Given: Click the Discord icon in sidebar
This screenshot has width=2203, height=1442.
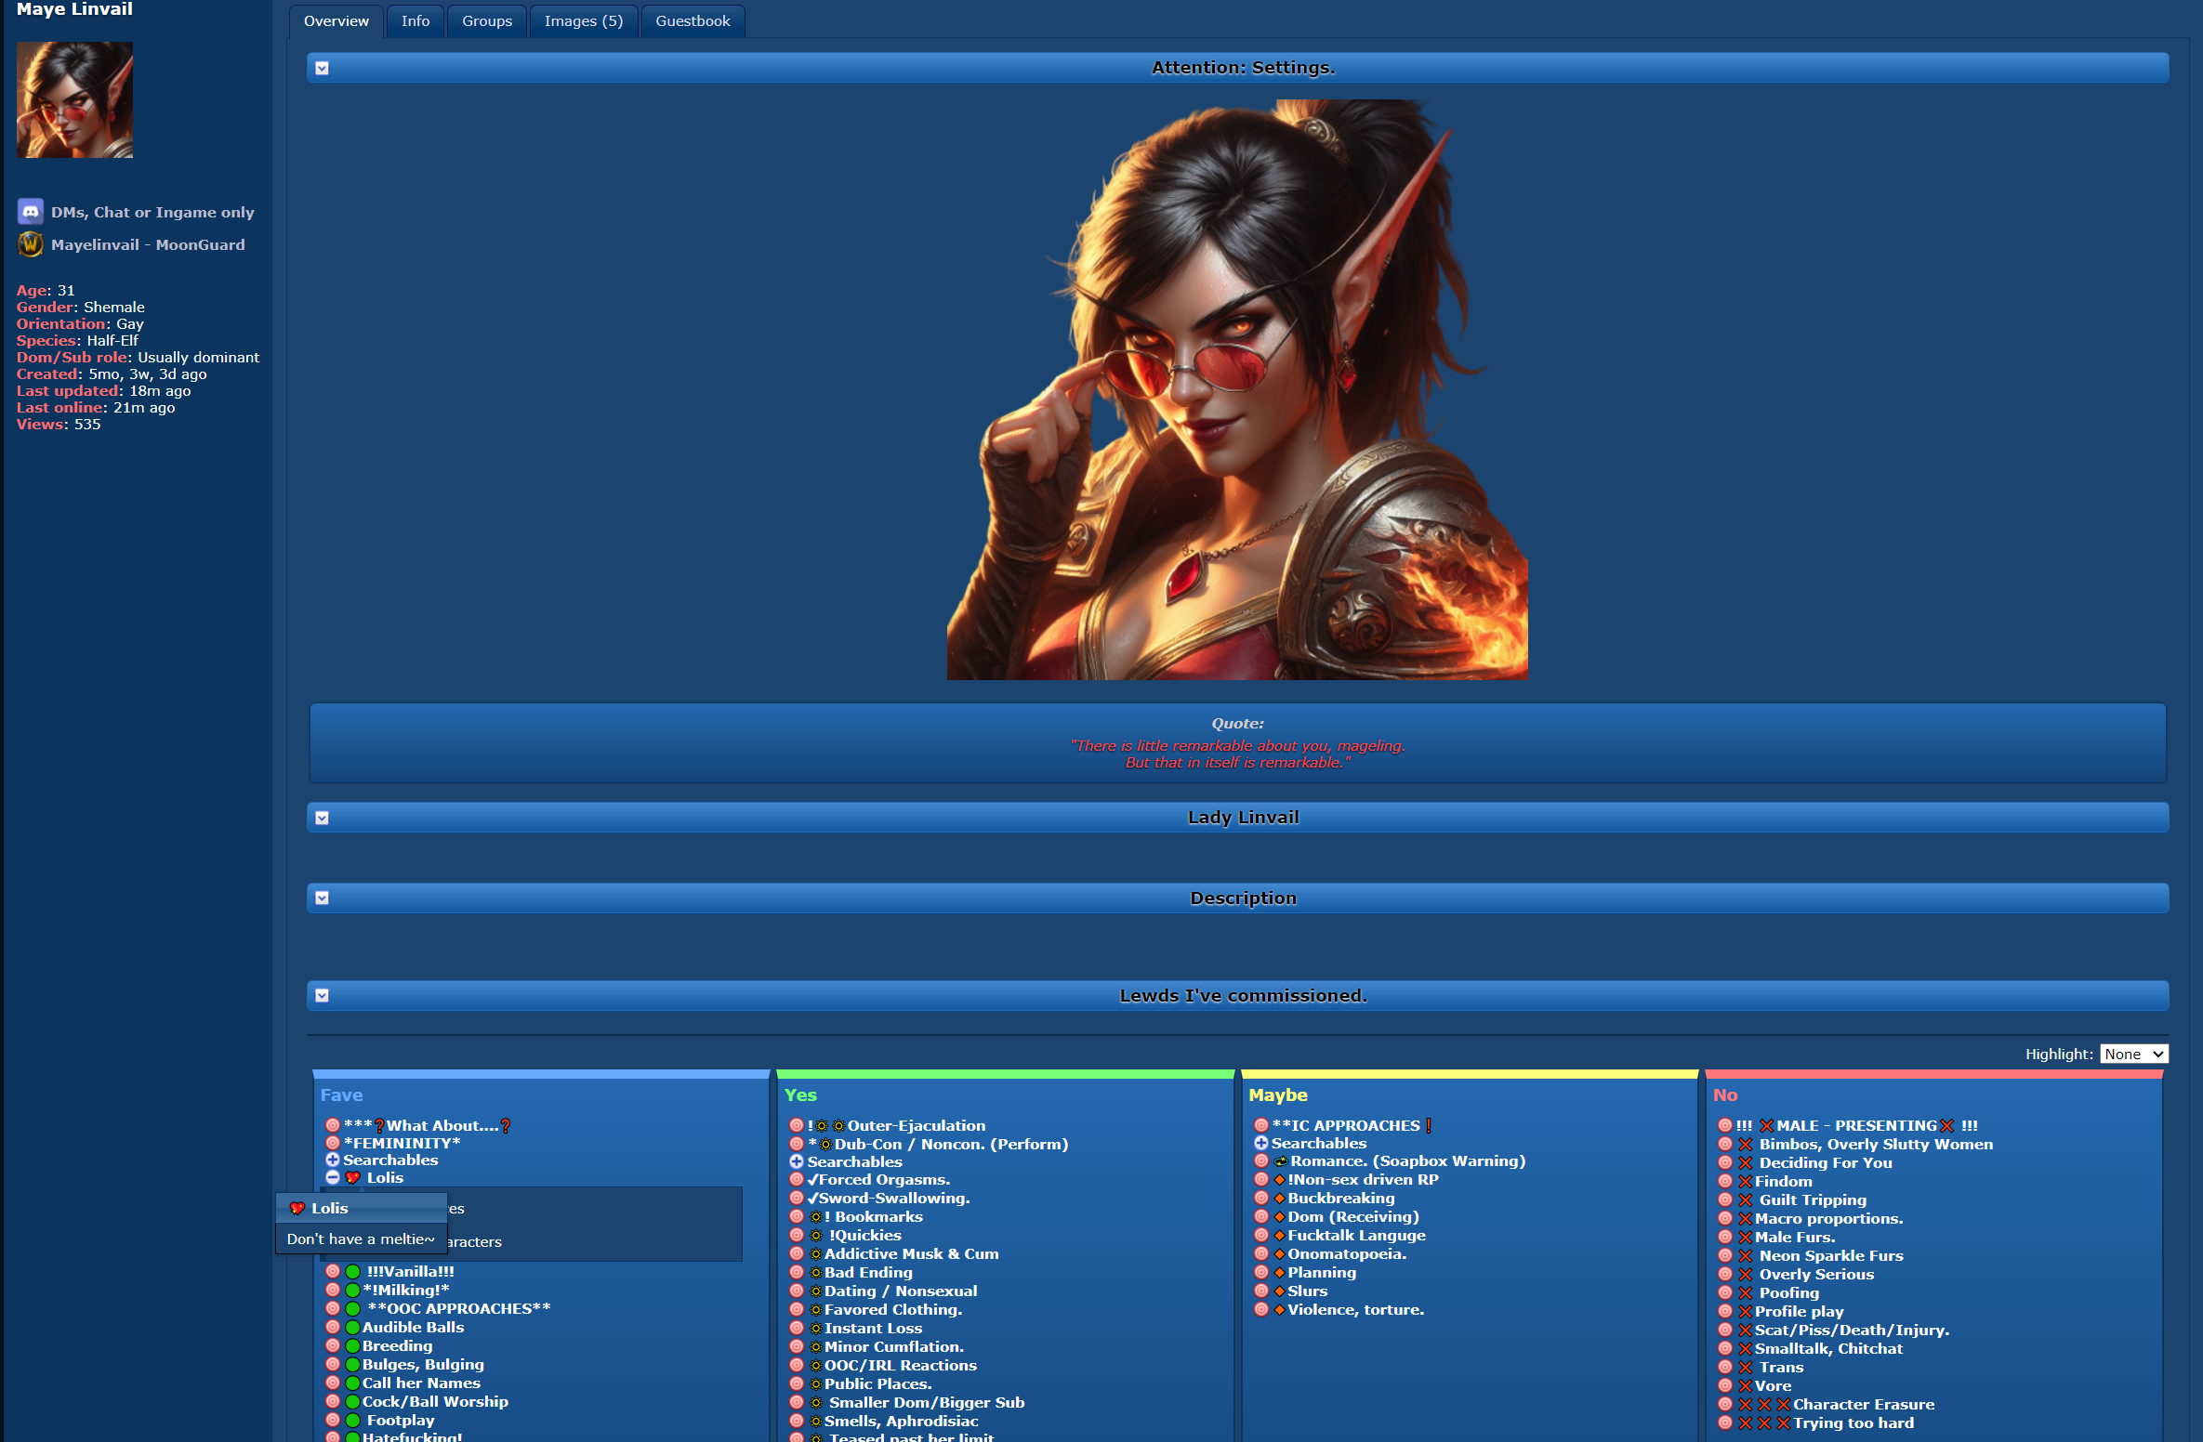Looking at the screenshot, I should (x=31, y=212).
